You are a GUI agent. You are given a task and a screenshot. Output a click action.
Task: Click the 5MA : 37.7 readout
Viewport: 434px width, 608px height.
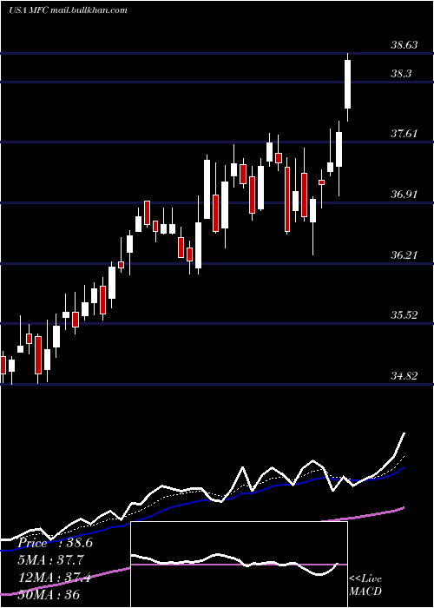(50, 560)
